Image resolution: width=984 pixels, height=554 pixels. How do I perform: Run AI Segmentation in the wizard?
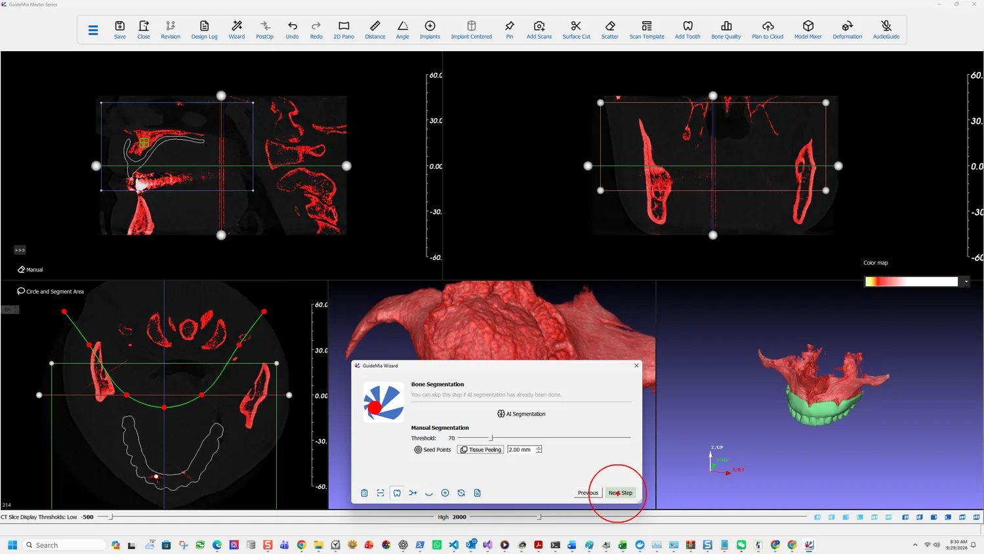522,414
